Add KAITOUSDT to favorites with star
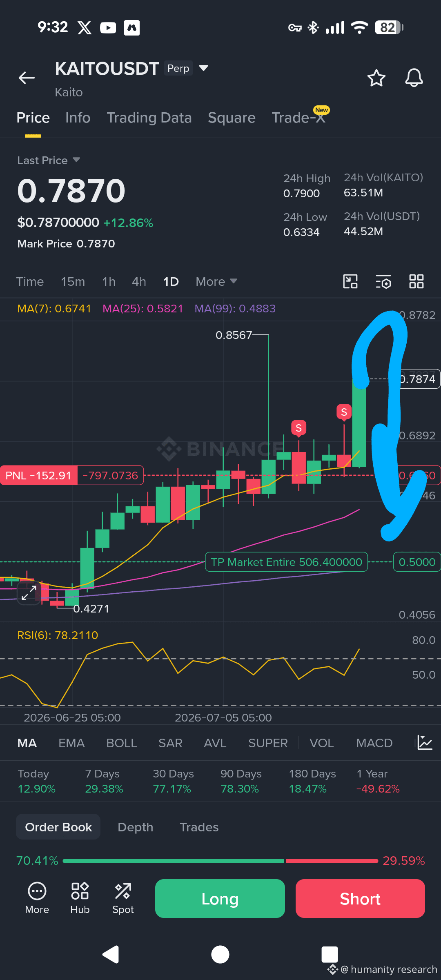Screen dimensions: 441x980 tap(376, 78)
